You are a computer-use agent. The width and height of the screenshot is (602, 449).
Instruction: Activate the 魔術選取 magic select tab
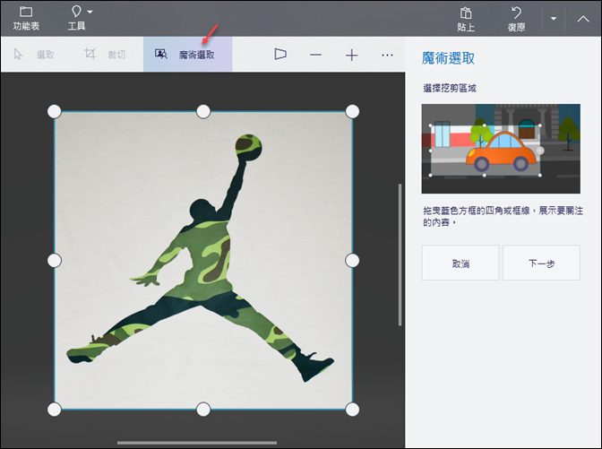pos(188,54)
